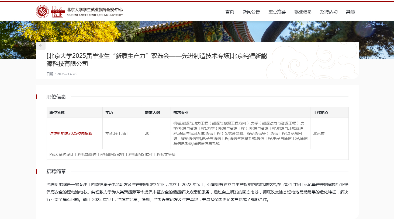Click the 招聘简章 section heading
Screen dimensions: 394x219
(56, 171)
